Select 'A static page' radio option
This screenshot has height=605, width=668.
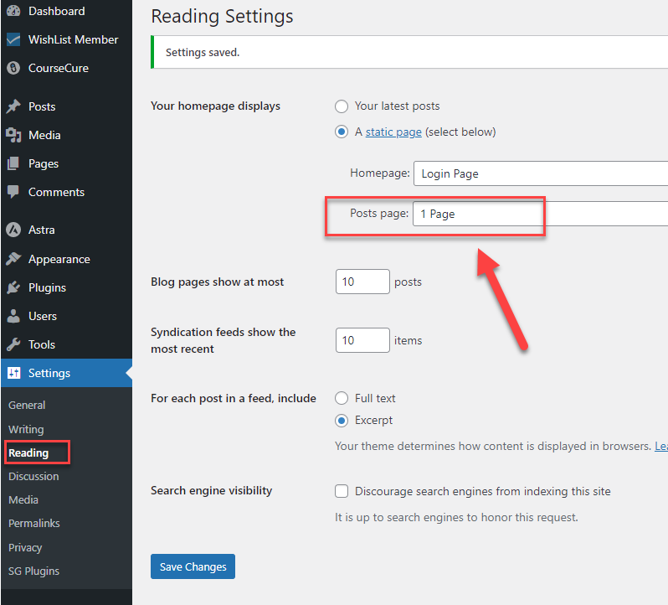(x=342, y=132)
